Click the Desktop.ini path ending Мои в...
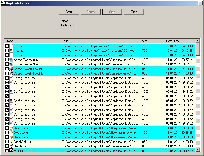 click(x=100, y=128)
